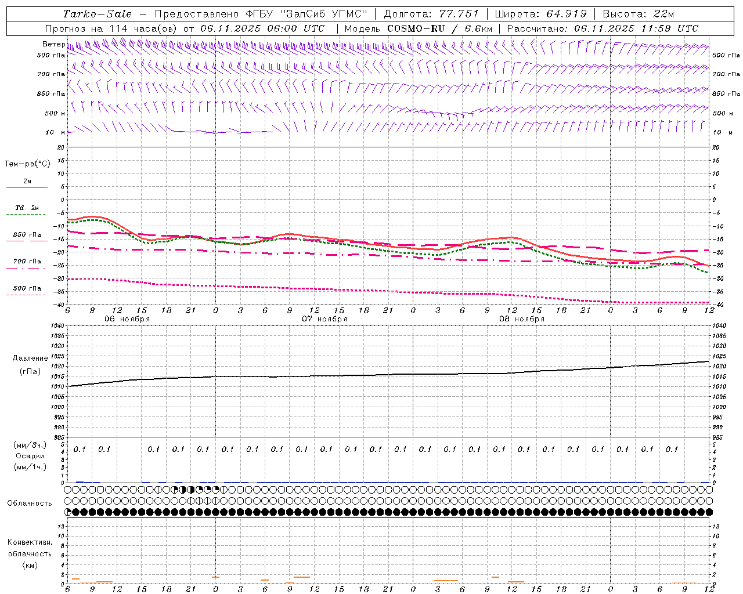Viewport: 743px width, 594px height.
Task: Click the 07 ноября date label
Action: click(x=324, y=319)
